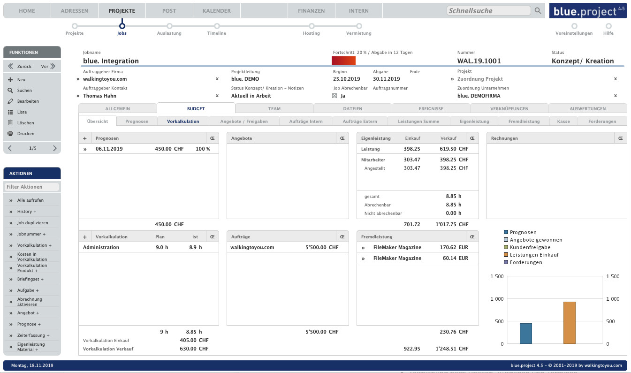The height and width of the screenshot is (373, 631).
Task: Select the Bearbeiten pencil icon
Action: (x=10, y=101)
